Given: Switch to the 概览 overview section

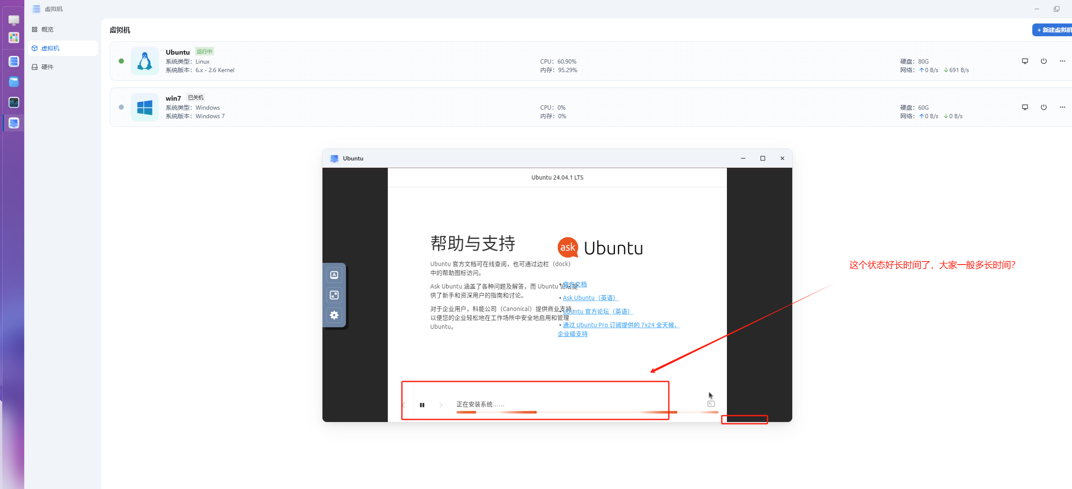Looking at the screenshot, I should click(x=63, y=29).
